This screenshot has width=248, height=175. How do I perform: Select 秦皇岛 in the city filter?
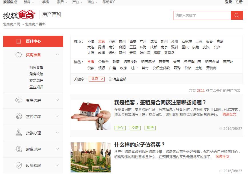169,53
